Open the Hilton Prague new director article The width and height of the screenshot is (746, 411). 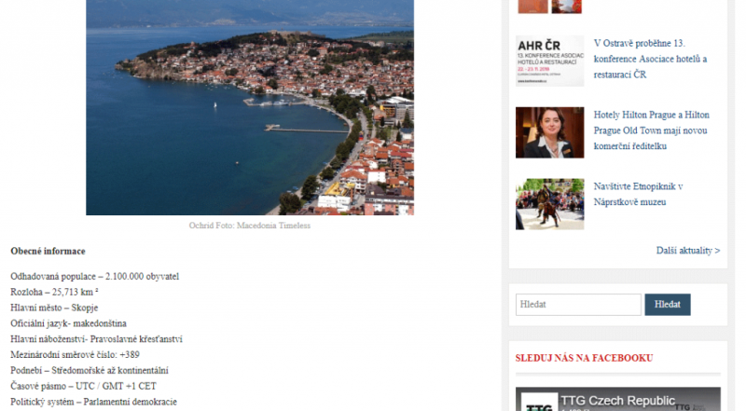[650, 130]
